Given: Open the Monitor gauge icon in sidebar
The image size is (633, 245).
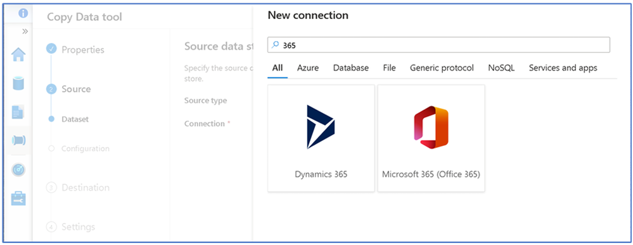Looking at the screenshot, I should 18,170.
